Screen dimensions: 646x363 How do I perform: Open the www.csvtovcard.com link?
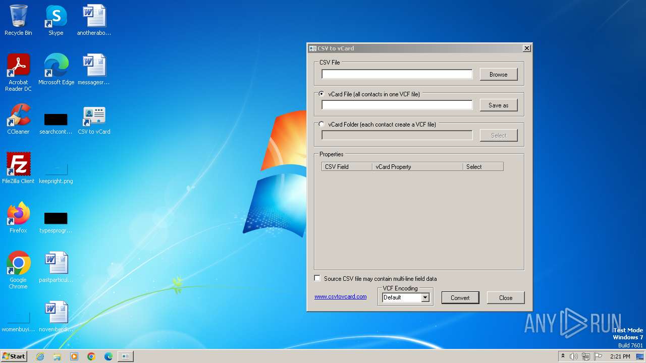pyautogui.click(x=341, y=296)
